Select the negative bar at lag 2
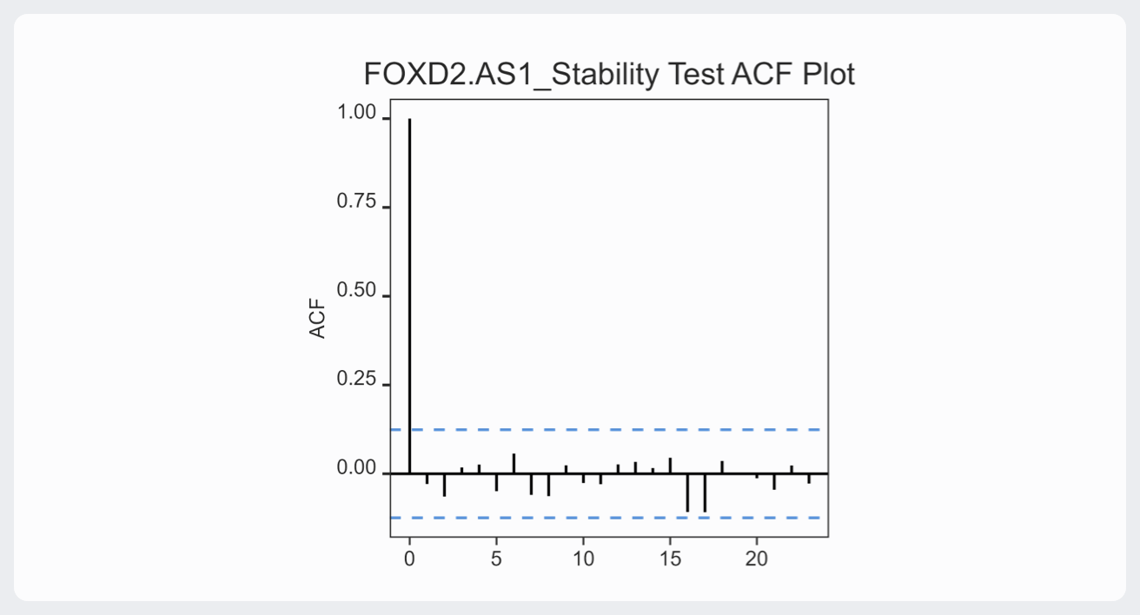1140x615 pixels. pos(444,485)
